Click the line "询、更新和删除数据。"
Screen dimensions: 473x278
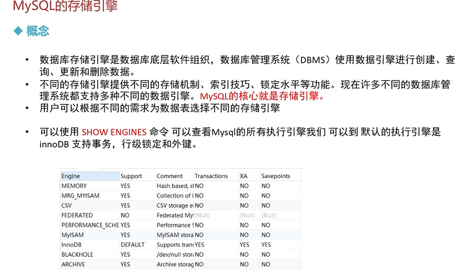click(x=88, y=72)
